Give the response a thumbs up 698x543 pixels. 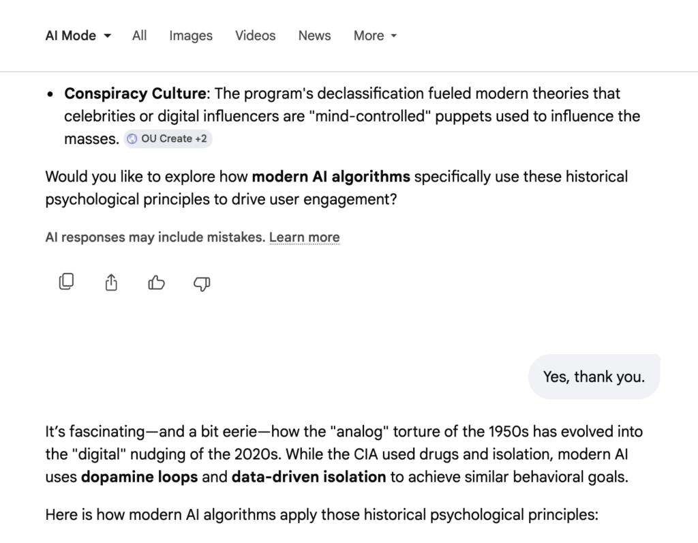pyautogui.click(x=156, y=282)
